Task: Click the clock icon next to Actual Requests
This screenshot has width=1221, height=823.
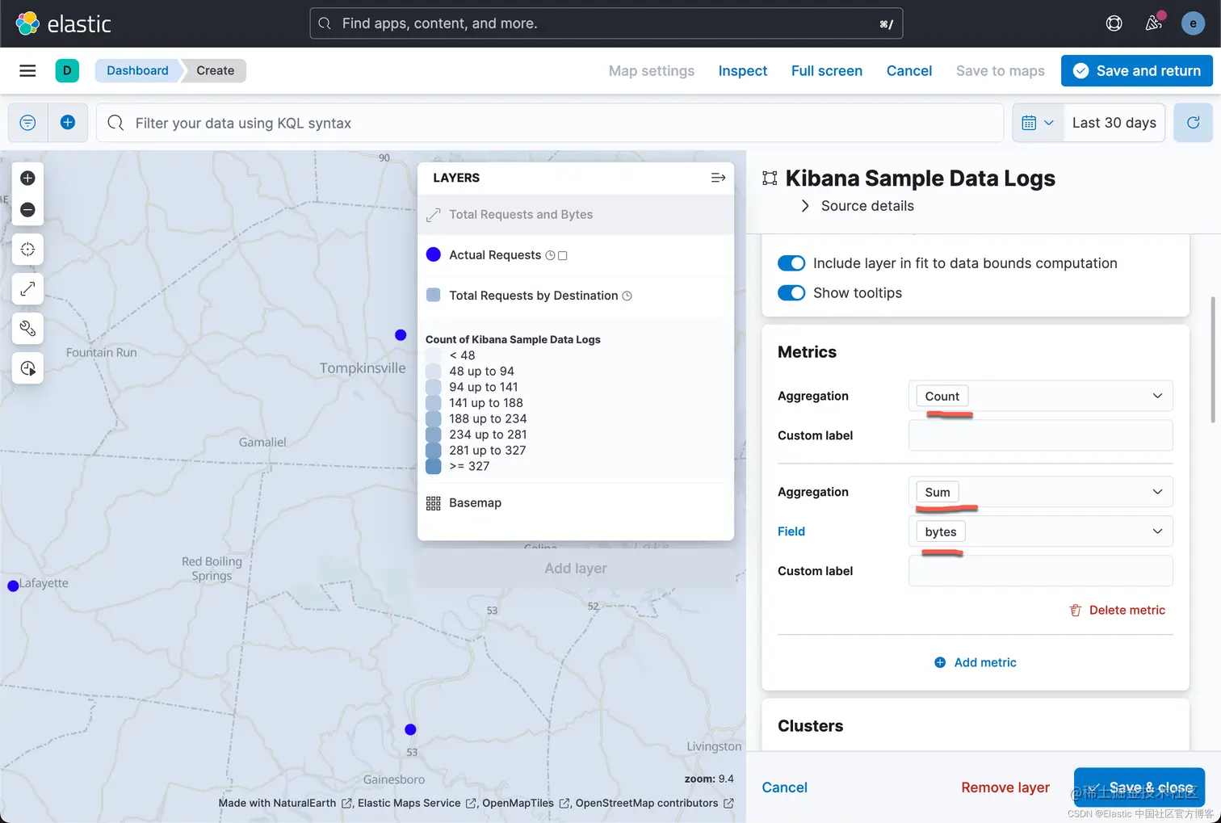Action: (550, 255)
